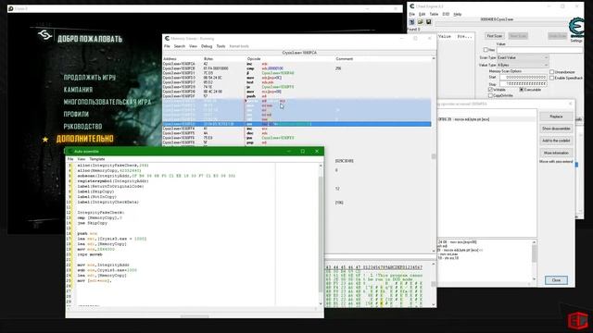The image size is (593, 333).
Task: Toggle the Hex checkbox in Cheat Engine
Action: point(486,50)
